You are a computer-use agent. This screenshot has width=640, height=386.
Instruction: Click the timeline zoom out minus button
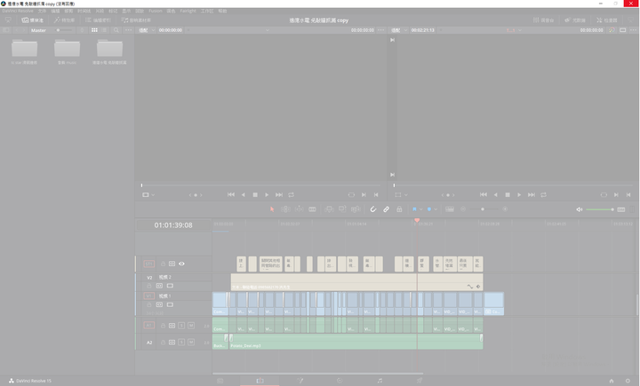[x=463, y=209]
